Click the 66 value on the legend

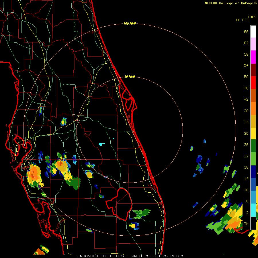coord(246,32)
